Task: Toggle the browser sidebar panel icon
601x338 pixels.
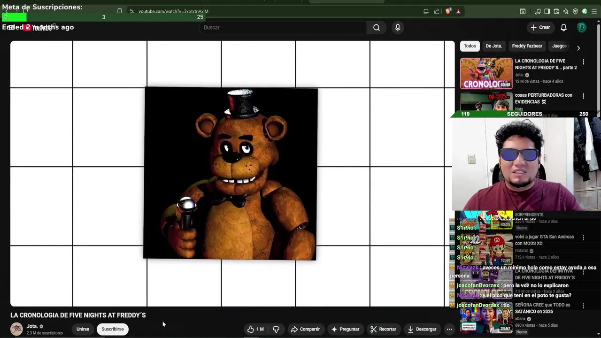Action: 547,11
